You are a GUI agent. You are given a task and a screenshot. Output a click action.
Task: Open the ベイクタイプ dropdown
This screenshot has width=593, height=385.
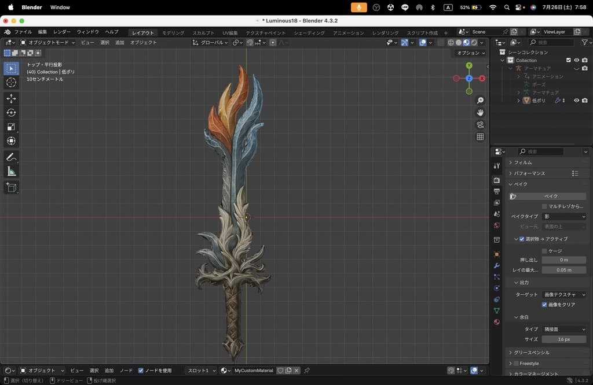564,217
